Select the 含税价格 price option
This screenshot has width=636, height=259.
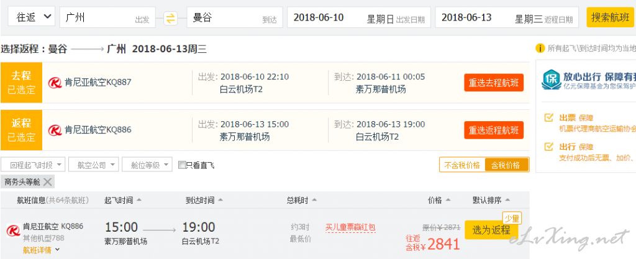point(507,165)
